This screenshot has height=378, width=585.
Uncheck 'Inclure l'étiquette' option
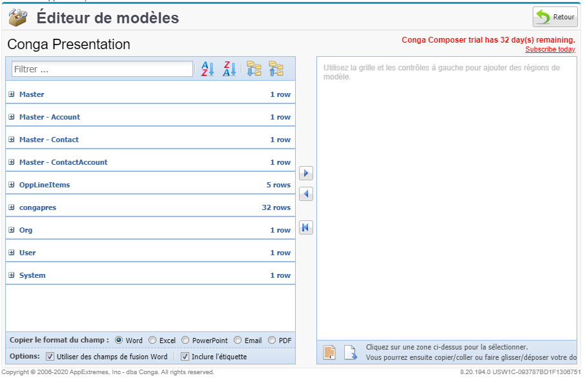185,357
